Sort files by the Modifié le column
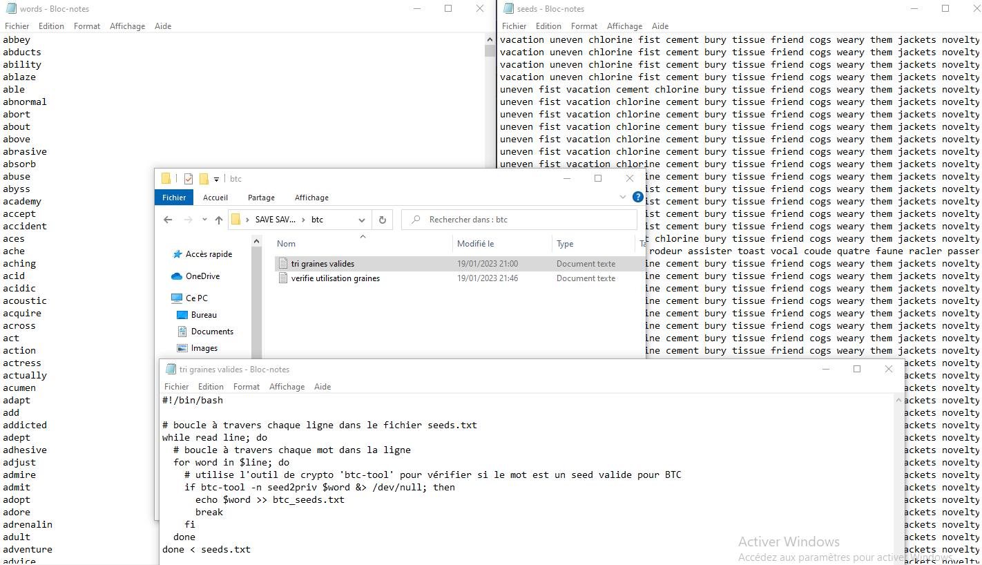The width and height of the screenshot is (982, 565). point(475,244)
